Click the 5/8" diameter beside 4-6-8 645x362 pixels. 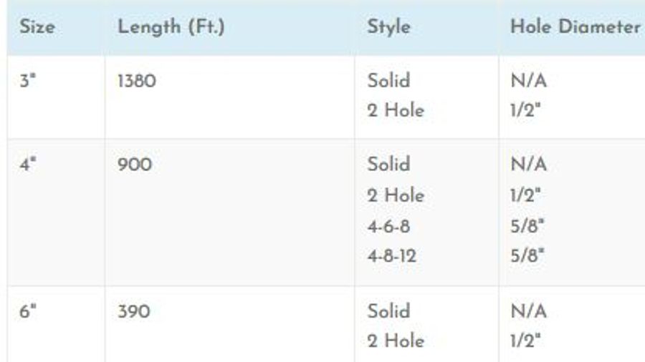pyautogui.click(x=527, y=225)
